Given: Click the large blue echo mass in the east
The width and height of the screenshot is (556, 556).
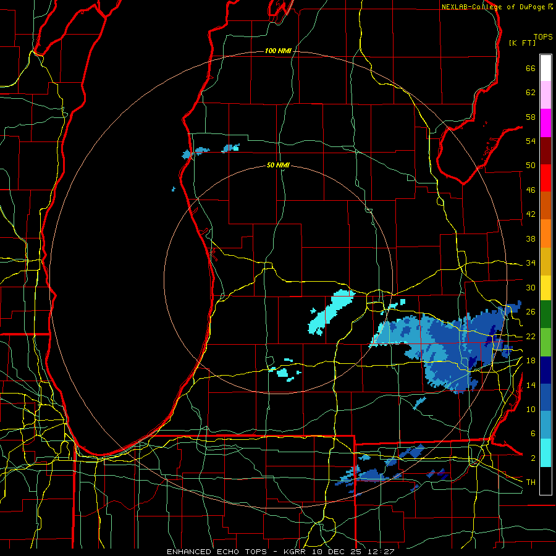Looking at the screenshot, I should pyautogui.click(x=447, y=347).
